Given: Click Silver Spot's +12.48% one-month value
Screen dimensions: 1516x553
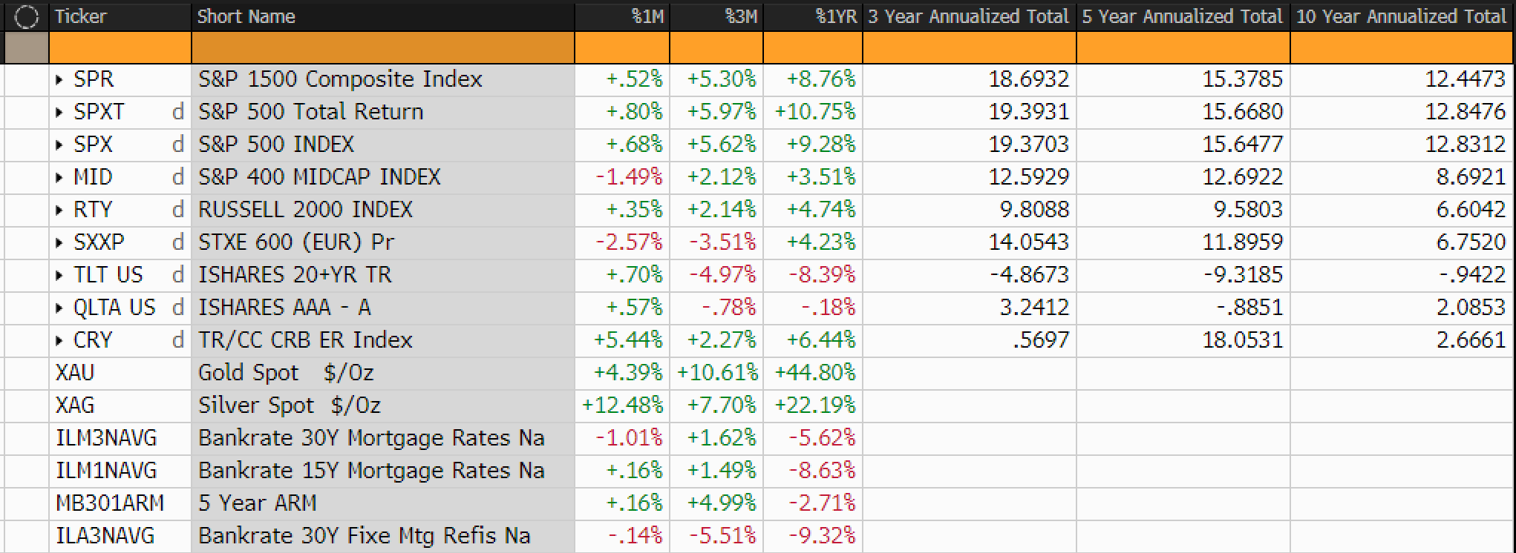Looking at the screenshot, I should click(x=622, y=405).
